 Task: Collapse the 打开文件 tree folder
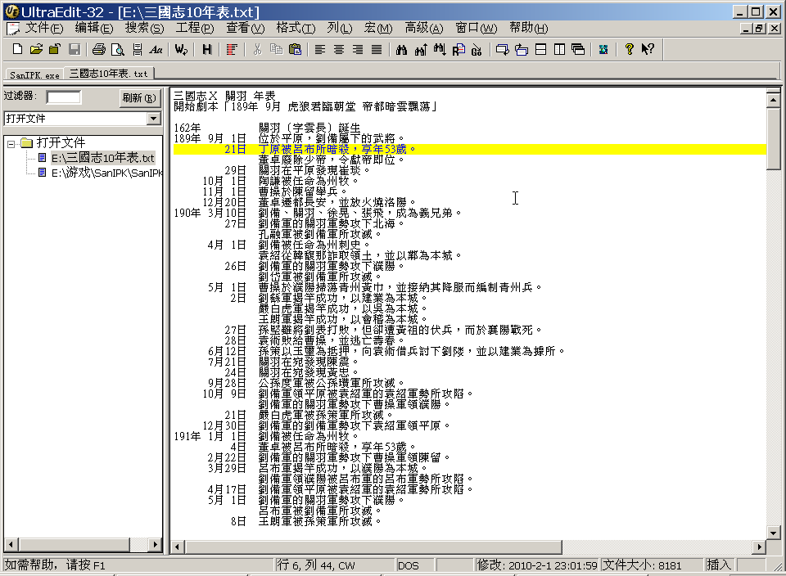[11, 144]
